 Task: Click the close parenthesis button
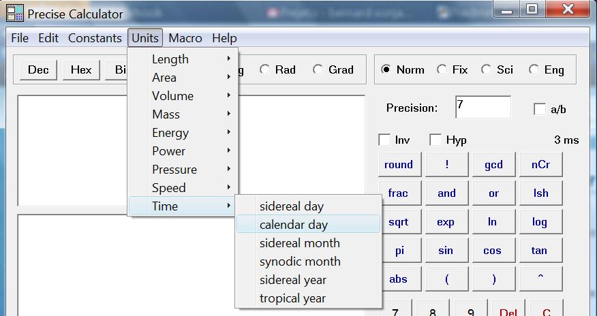tap(494, 279)
